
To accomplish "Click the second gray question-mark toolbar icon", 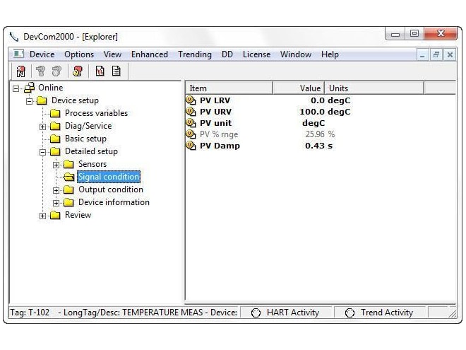I will tap(56, 71).
